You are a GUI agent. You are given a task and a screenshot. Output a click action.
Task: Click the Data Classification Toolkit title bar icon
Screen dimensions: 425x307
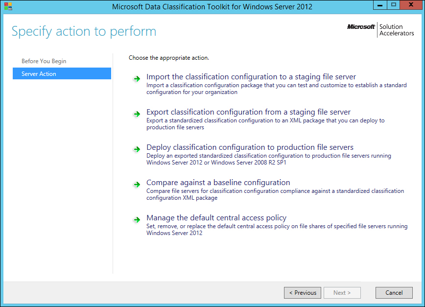pos(7,6)
